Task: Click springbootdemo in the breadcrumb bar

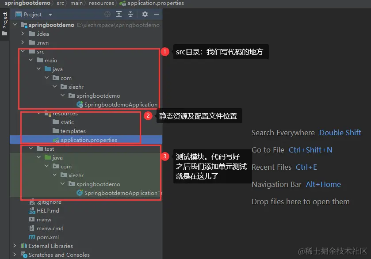Action: pyautogui.click(x=27, y=3)
